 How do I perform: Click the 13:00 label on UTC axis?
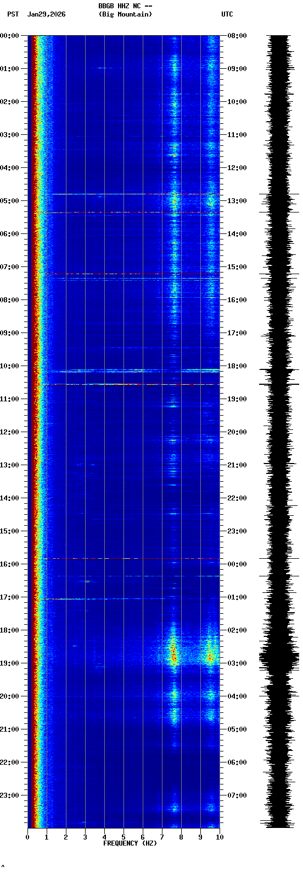pyautogui.click(x=237, y=201)
